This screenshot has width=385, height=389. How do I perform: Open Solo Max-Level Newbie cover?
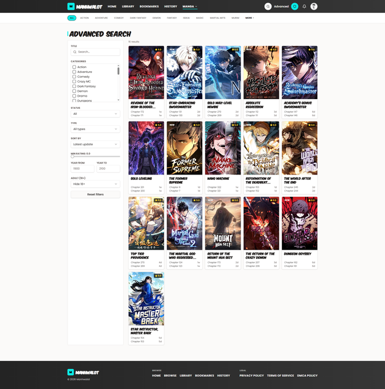223,72
